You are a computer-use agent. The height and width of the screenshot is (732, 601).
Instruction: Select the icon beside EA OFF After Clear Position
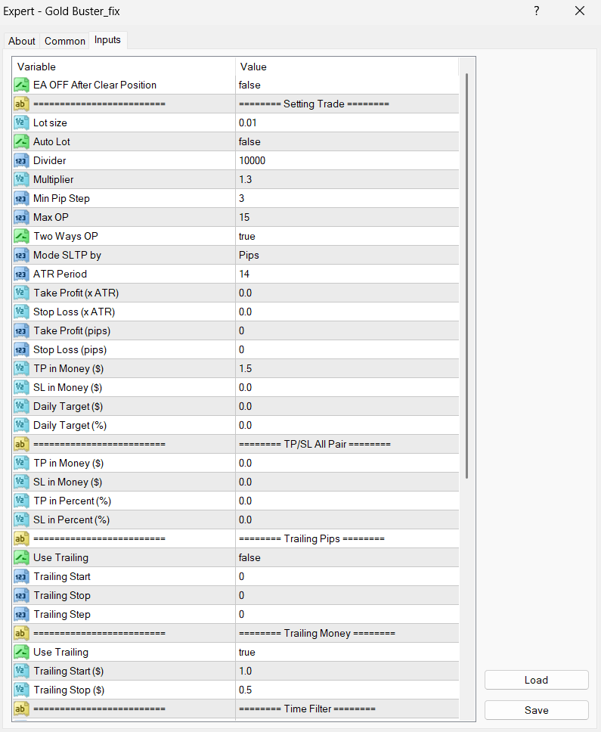click(x=21, y=85)
